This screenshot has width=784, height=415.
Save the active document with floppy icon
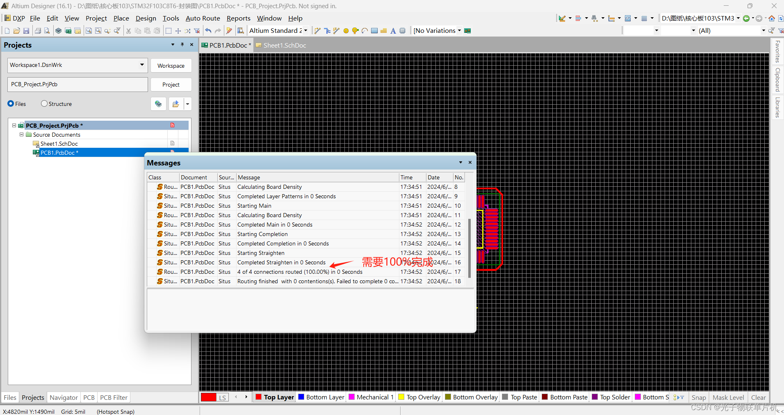tap(26, 31)
